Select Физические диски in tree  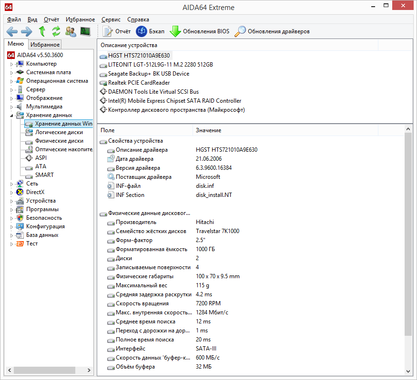click(x=59, y=141)
